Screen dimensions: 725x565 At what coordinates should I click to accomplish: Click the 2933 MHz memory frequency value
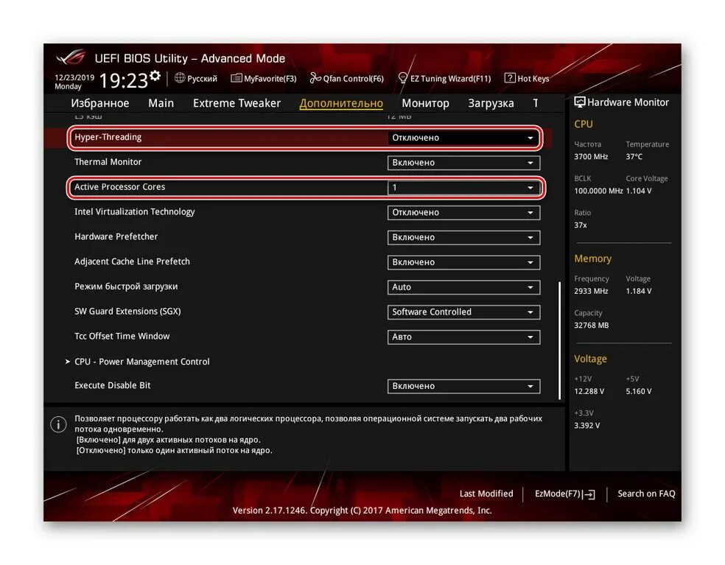(x=591, y=291)
